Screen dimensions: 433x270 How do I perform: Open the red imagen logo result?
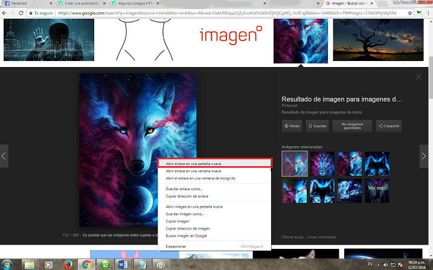pyautogui.click(x=231, y=36)
